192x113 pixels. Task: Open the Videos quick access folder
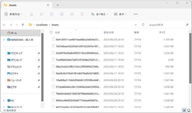click(12, 87)
